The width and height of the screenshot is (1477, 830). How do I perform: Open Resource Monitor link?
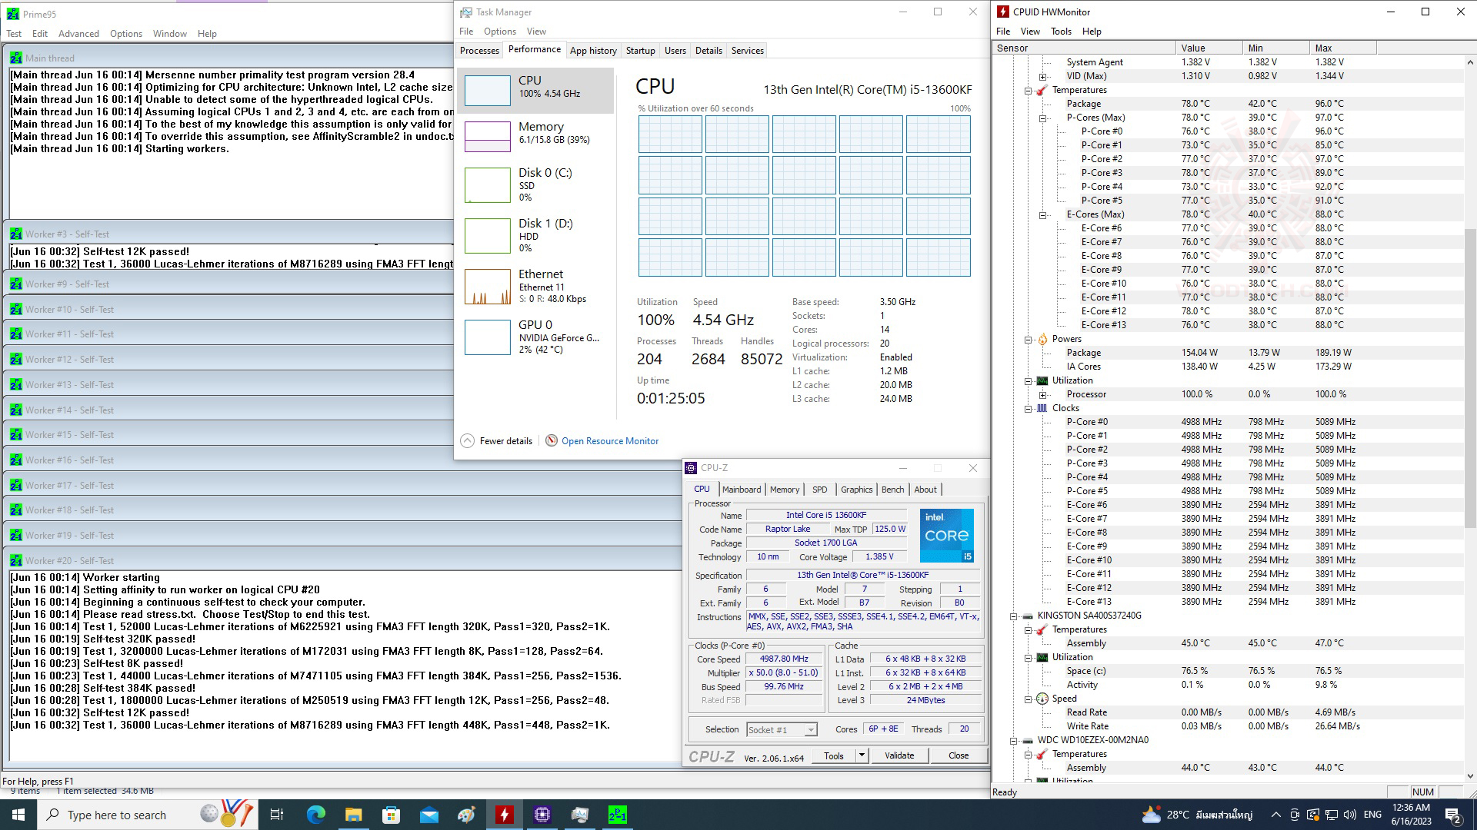(x=609, y=441)
